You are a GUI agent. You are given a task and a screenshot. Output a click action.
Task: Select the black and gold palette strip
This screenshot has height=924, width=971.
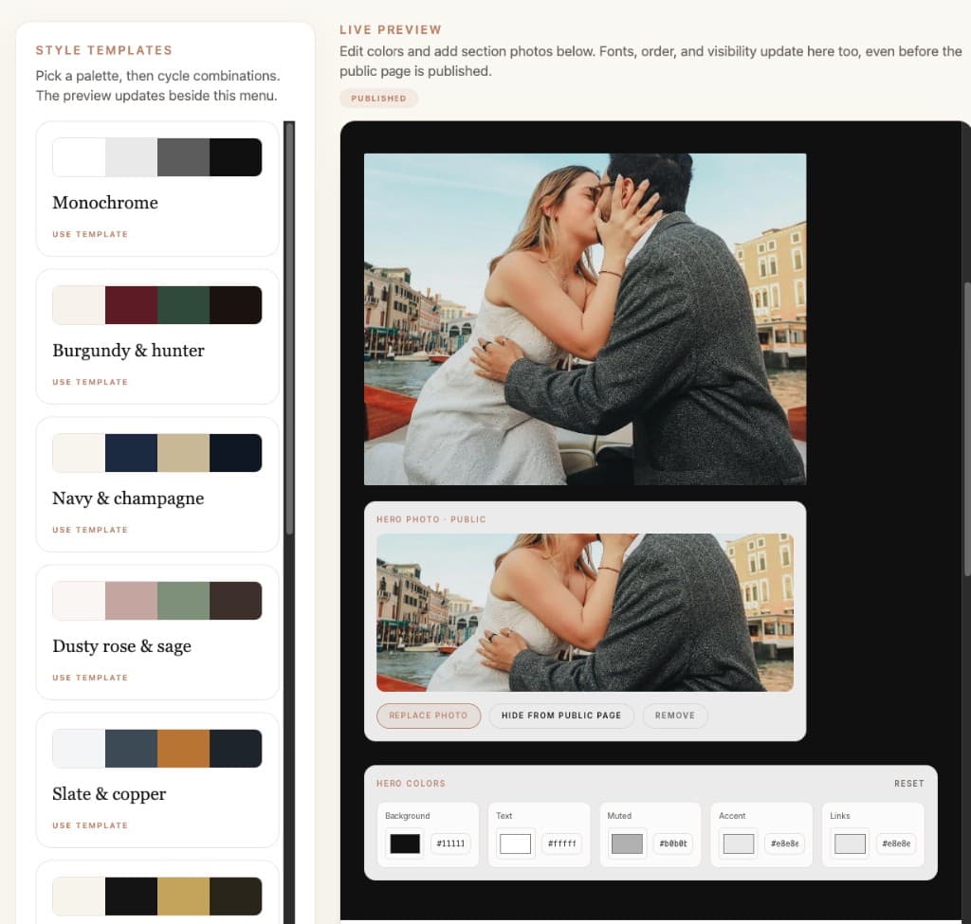(x=157, y=897)
